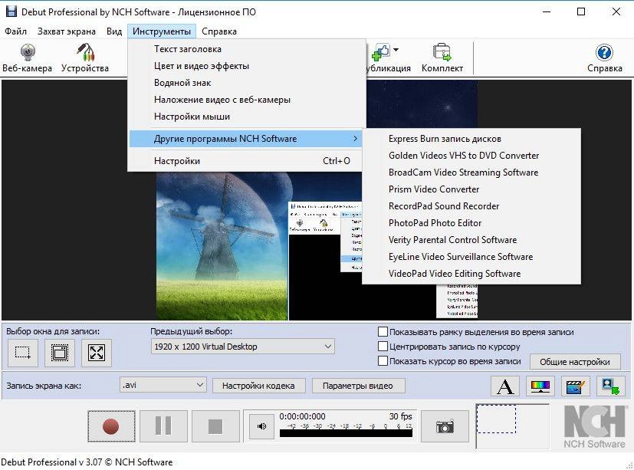The width and height of the screenshot is (634, 470).
Task: Click the Debut app icon in title bar
Action: (11, 12)
